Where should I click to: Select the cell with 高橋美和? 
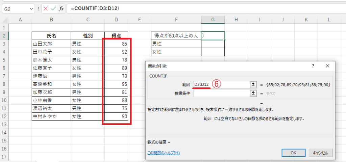coord(51,84)
